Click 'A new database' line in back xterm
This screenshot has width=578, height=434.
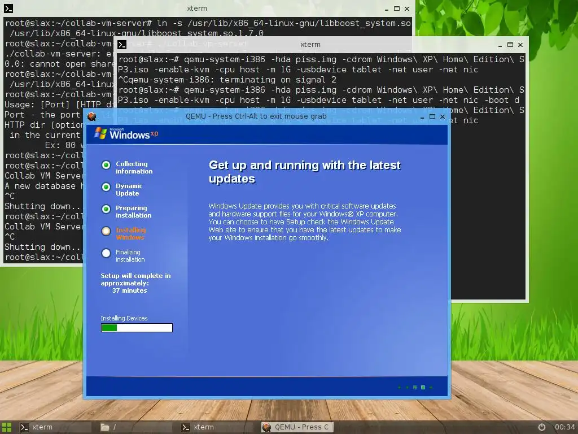tap(43, 186)
